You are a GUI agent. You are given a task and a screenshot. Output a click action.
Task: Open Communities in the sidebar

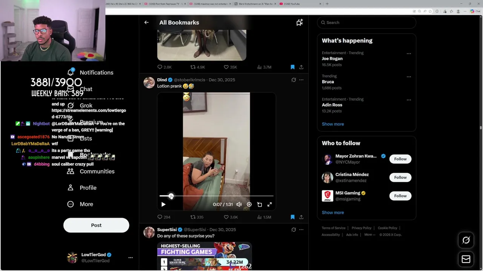(91, 171)
